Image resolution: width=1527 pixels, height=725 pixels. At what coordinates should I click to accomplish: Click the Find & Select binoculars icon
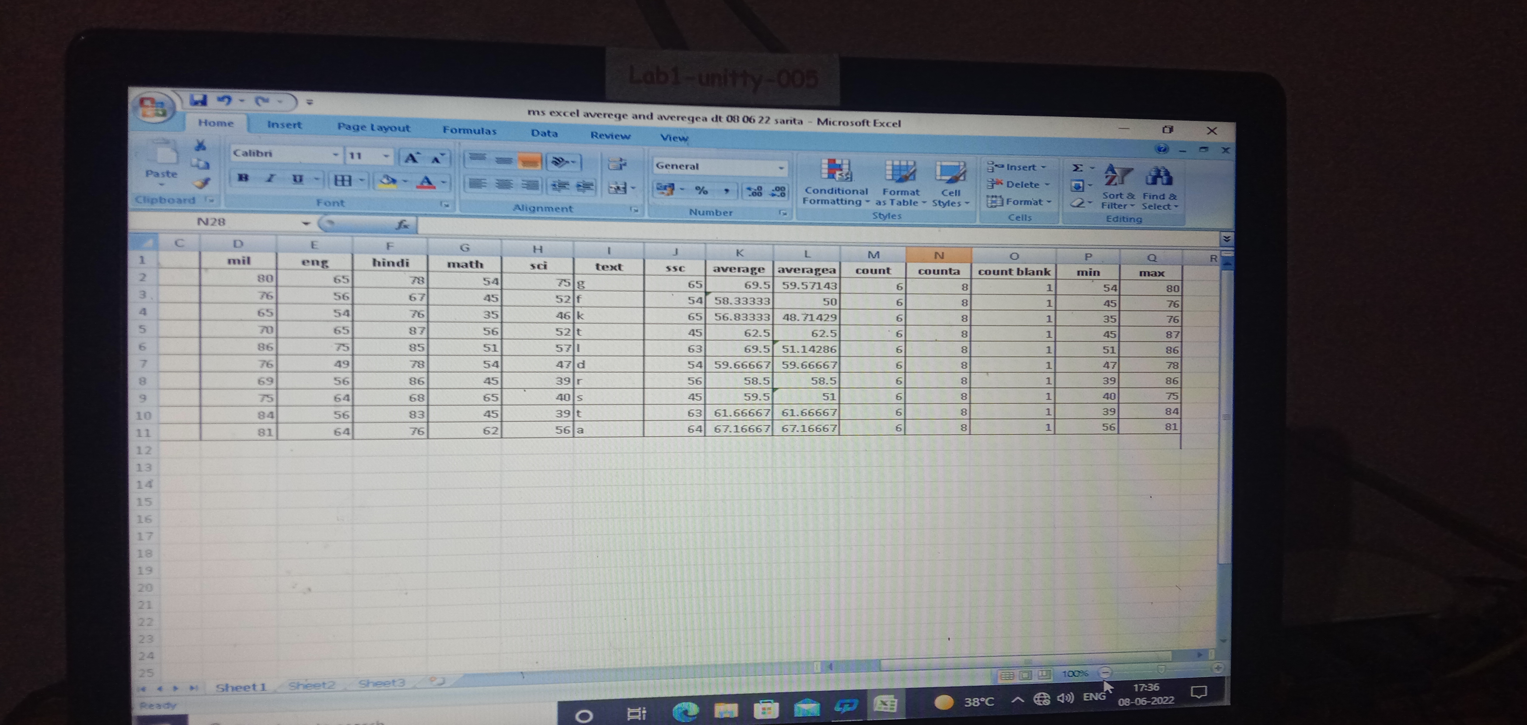click(1159, 177)
